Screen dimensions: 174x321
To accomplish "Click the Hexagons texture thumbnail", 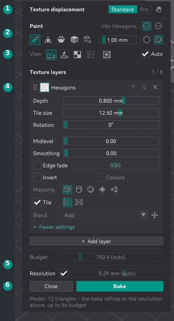I will [x=44, y=87].
